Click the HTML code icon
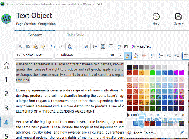189x139 pixels. click(95, 46)
